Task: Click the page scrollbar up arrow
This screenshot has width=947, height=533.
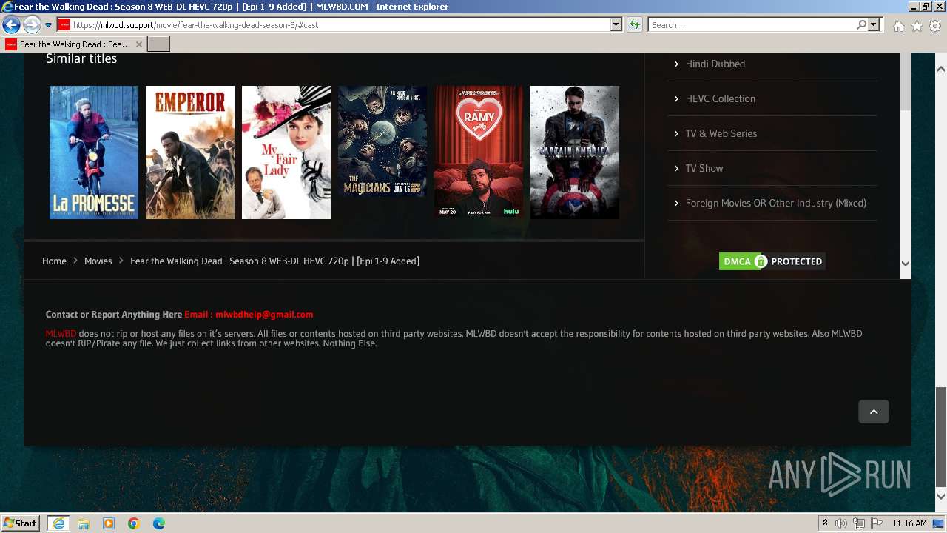Action: pyautogui.click(x=941, y=69)
